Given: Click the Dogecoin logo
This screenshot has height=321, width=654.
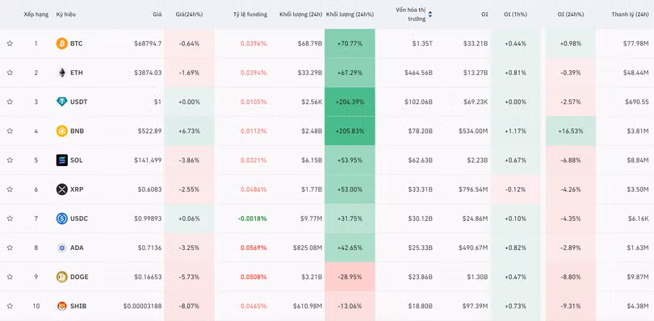Looking at the screenshot, I should pyautogui.click(x=61, y=277).
